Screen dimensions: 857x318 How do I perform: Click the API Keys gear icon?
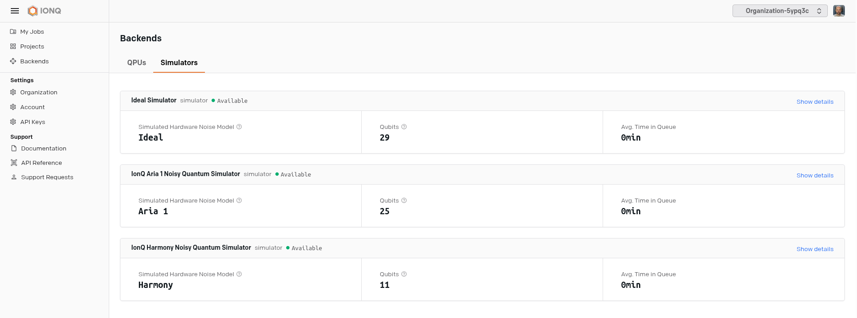tap(13, 122)
